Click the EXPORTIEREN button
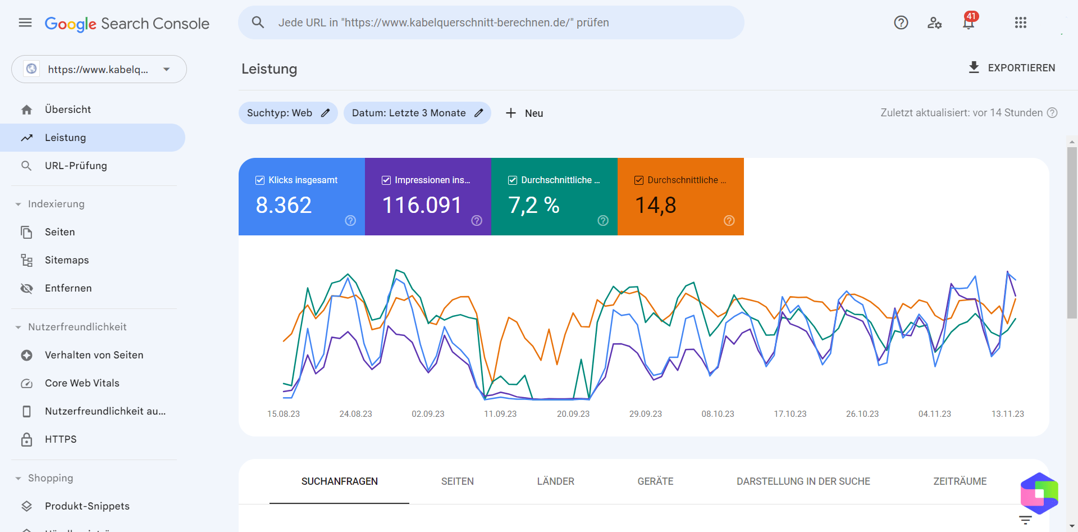This screenshot has width=1078, height=532. coord(1012,67)
